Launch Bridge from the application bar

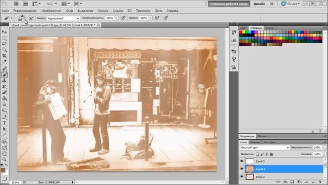(16, 4)
